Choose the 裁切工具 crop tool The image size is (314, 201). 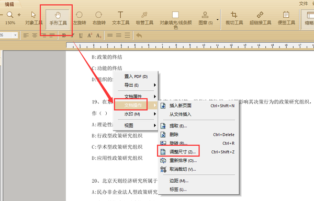click(x=234, y=18)
